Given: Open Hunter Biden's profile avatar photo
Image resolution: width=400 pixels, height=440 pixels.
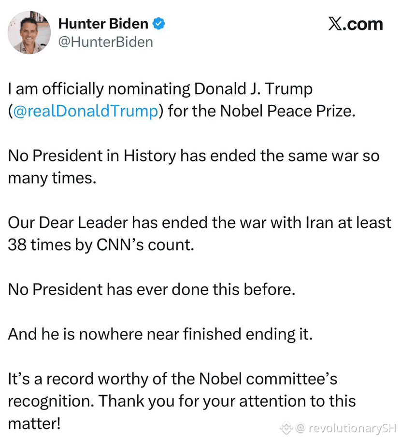Looking at the screenshot, I should click(29, 33).
